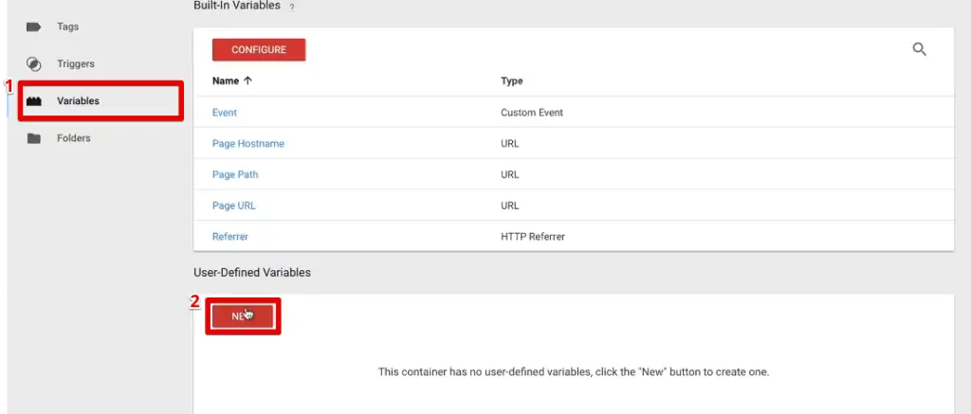Open the Page URL variable
Screen dimensions: 971x414
[233, 206]
